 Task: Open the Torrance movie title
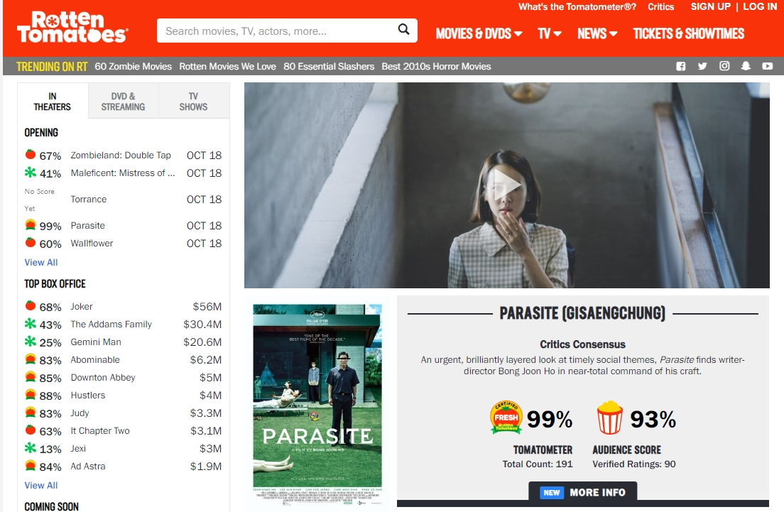click(x=89, y=199)
